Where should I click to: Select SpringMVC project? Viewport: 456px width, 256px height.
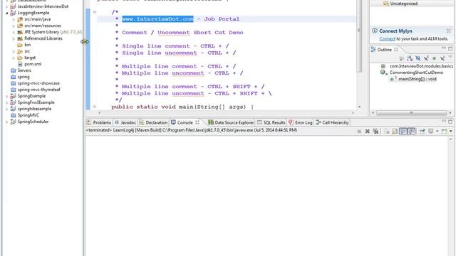25,115
